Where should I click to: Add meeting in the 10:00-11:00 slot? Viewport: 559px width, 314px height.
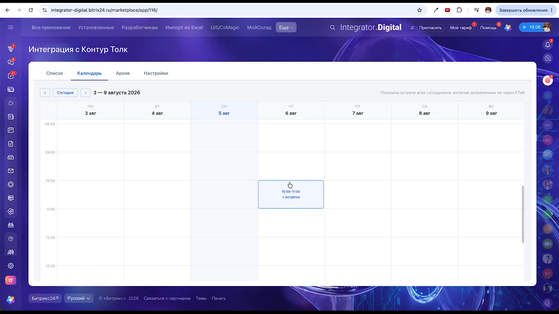291,194
